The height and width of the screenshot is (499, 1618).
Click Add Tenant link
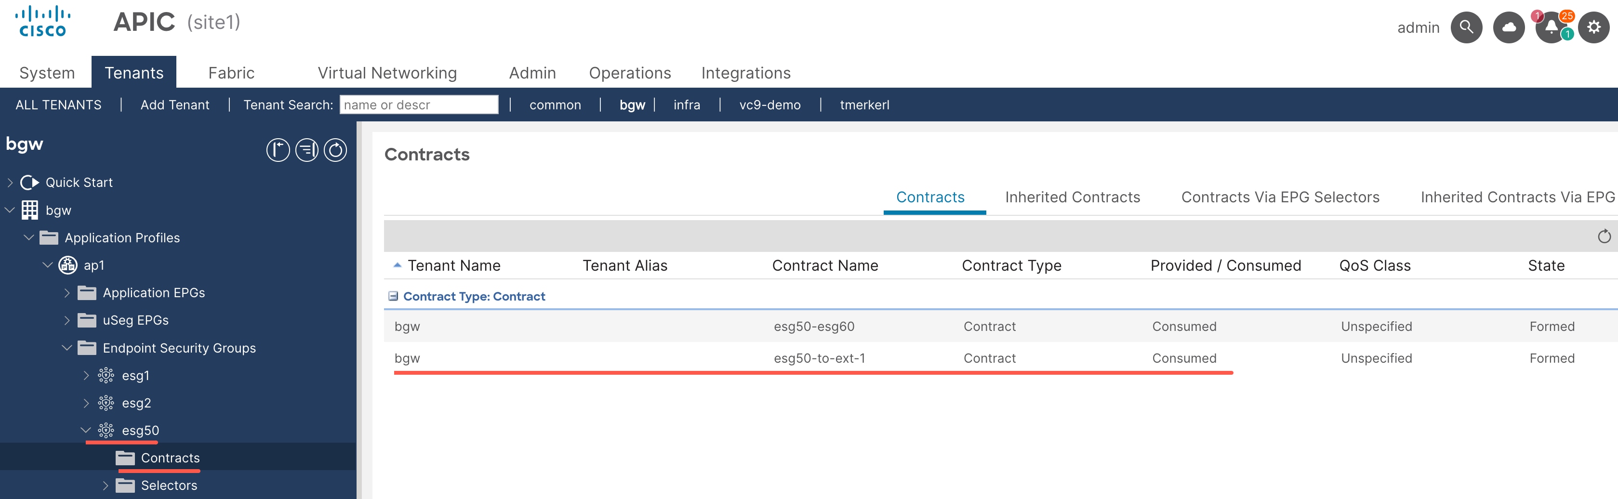174,105
